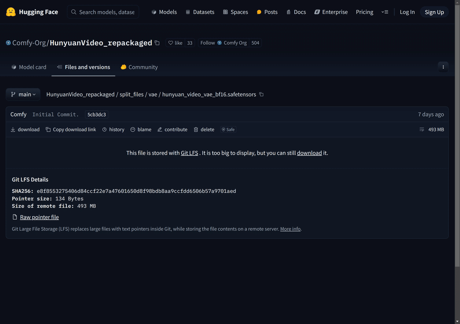Open split_files folder in breadcrumb
This screenshot has height=324, width=460.
coord(131,94)
